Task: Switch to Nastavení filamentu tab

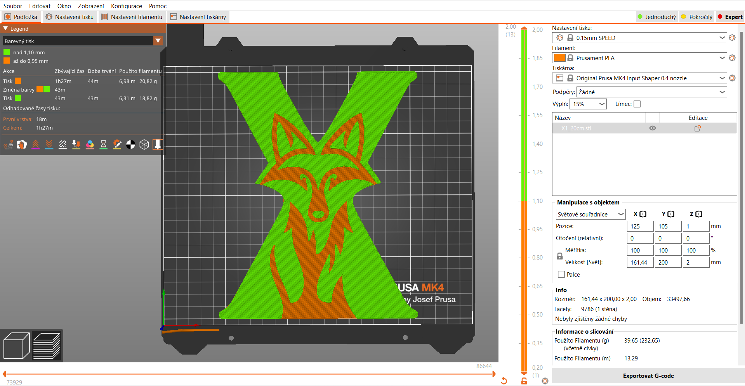Action: click(132, 17)
